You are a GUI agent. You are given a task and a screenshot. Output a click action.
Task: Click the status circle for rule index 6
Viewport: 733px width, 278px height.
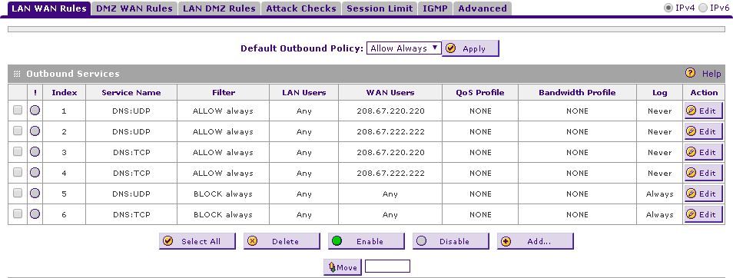tap(35, 214)
